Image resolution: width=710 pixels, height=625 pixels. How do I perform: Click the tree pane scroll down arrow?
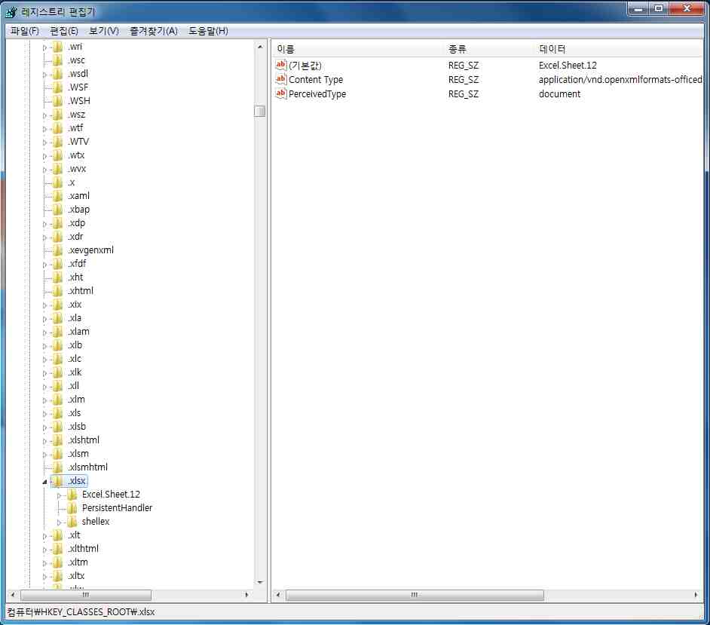(260, 582)
